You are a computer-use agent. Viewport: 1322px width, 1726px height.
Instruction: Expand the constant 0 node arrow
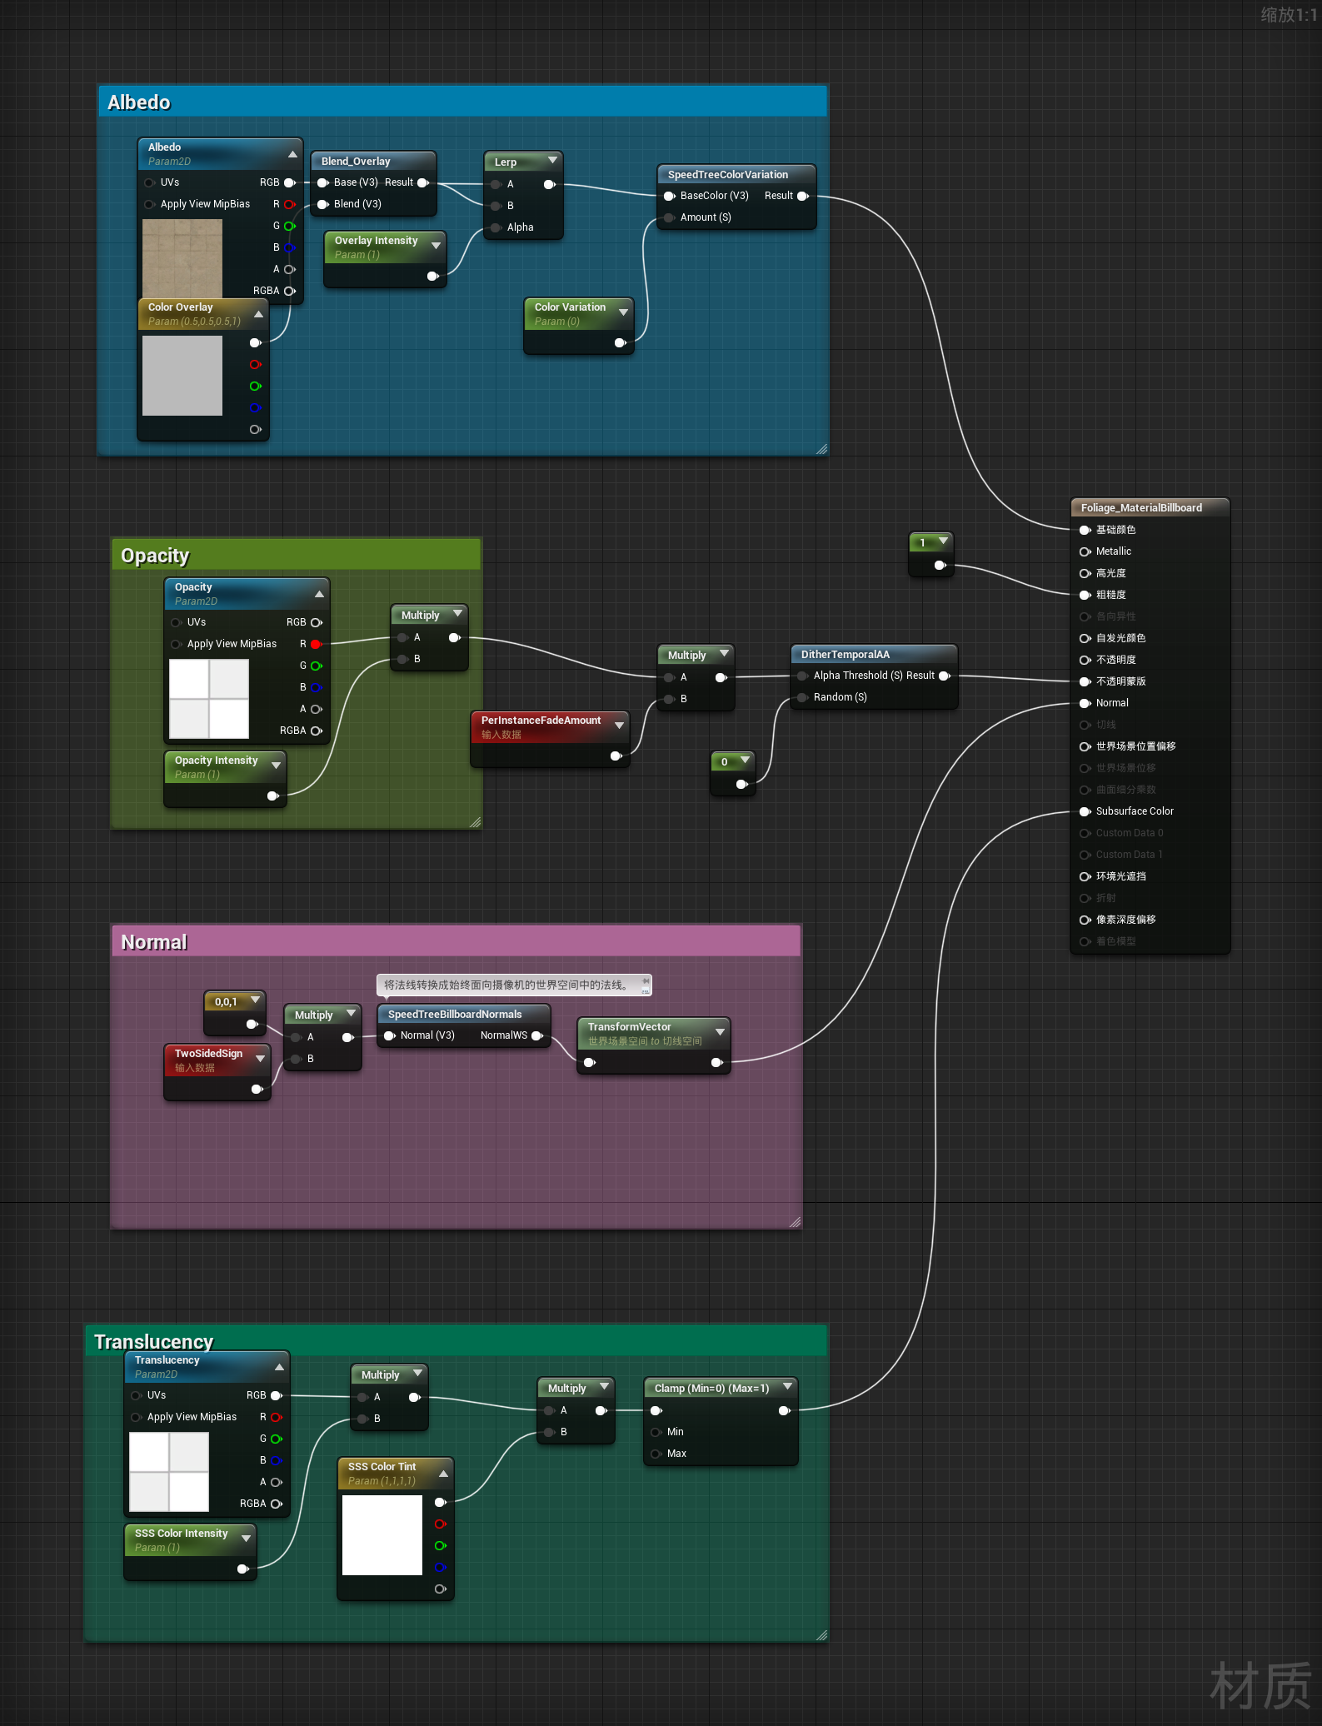(745, 761)
